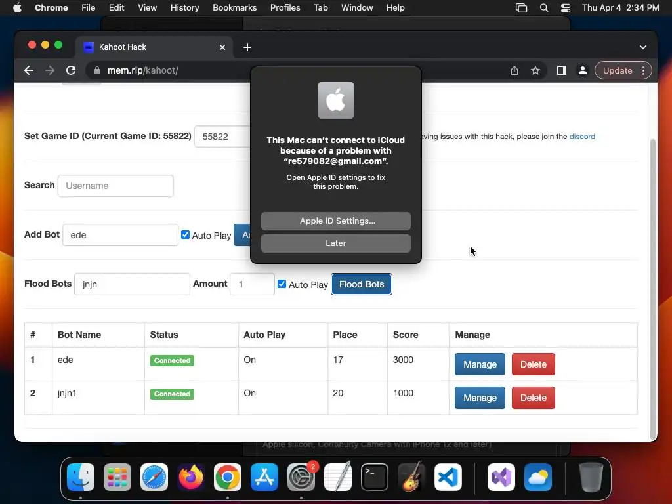This screenshot has width=672, height=504.
Task: Open Launchpad from the dock
Action: pos(117,477)
